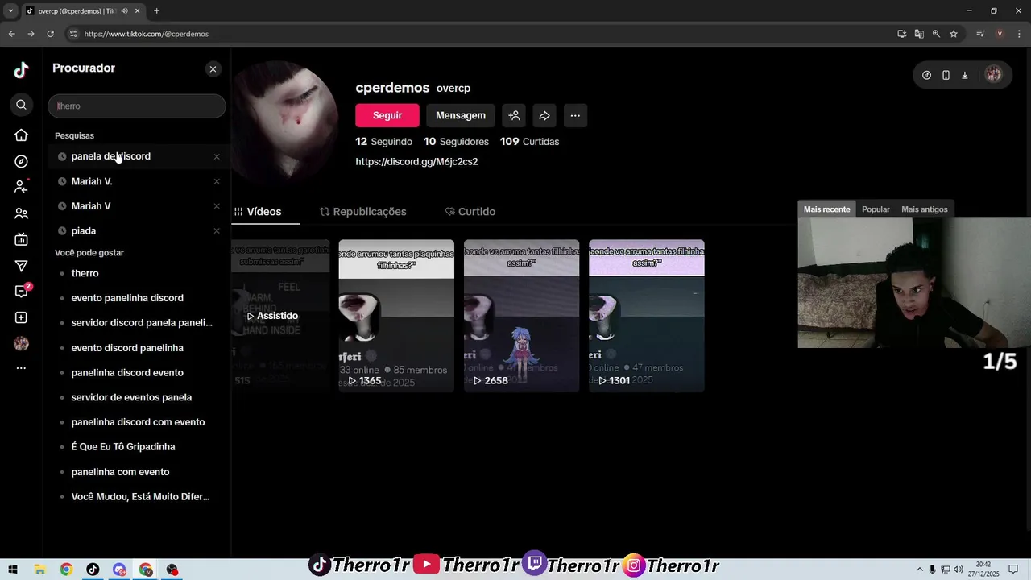The image size is (1031, 580).
Task: Open the TikTok app in taskbar
Action: [x=93, y=570]
